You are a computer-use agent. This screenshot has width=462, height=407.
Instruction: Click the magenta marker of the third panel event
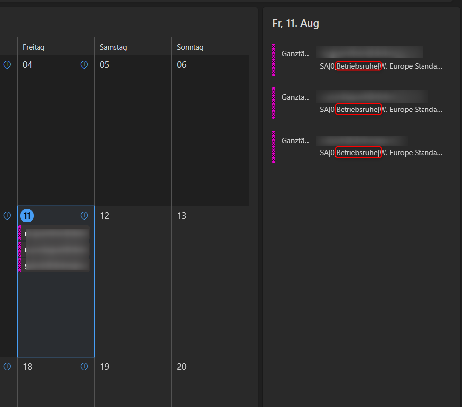(x=274, y=147)
